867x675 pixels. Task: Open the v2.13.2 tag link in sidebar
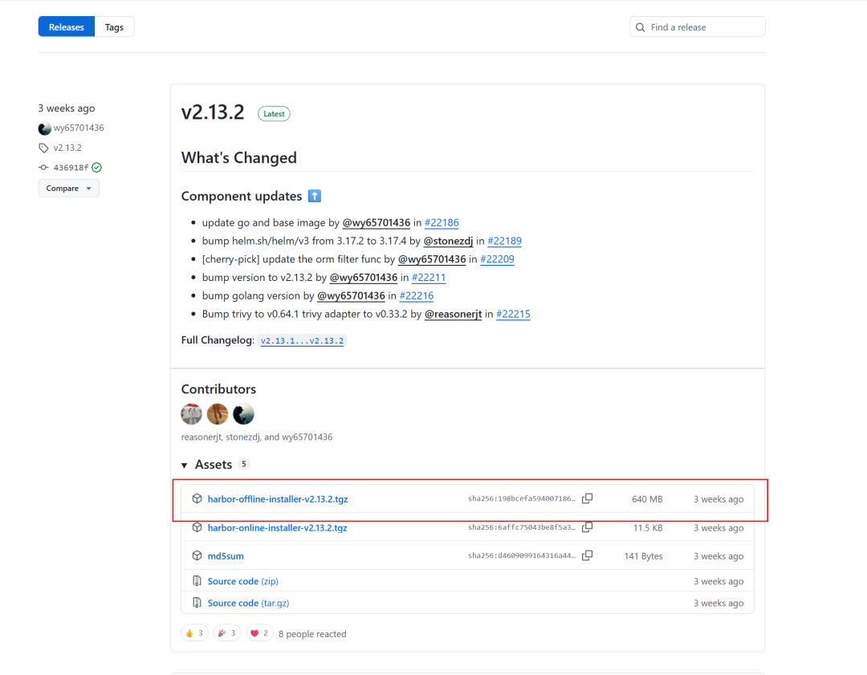(67, 148)
